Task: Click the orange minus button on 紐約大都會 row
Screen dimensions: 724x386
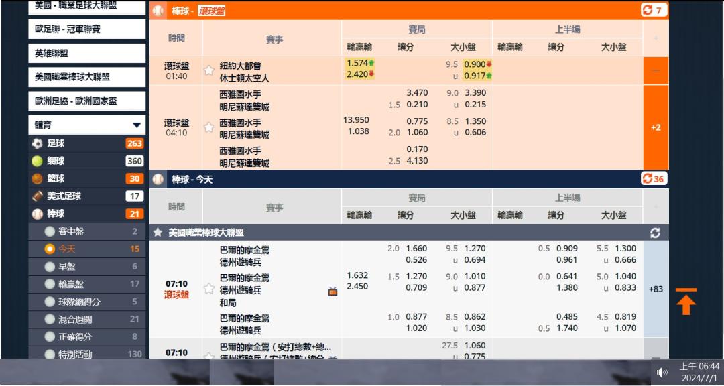Action: pyautogui.click(x=656, y=70)
